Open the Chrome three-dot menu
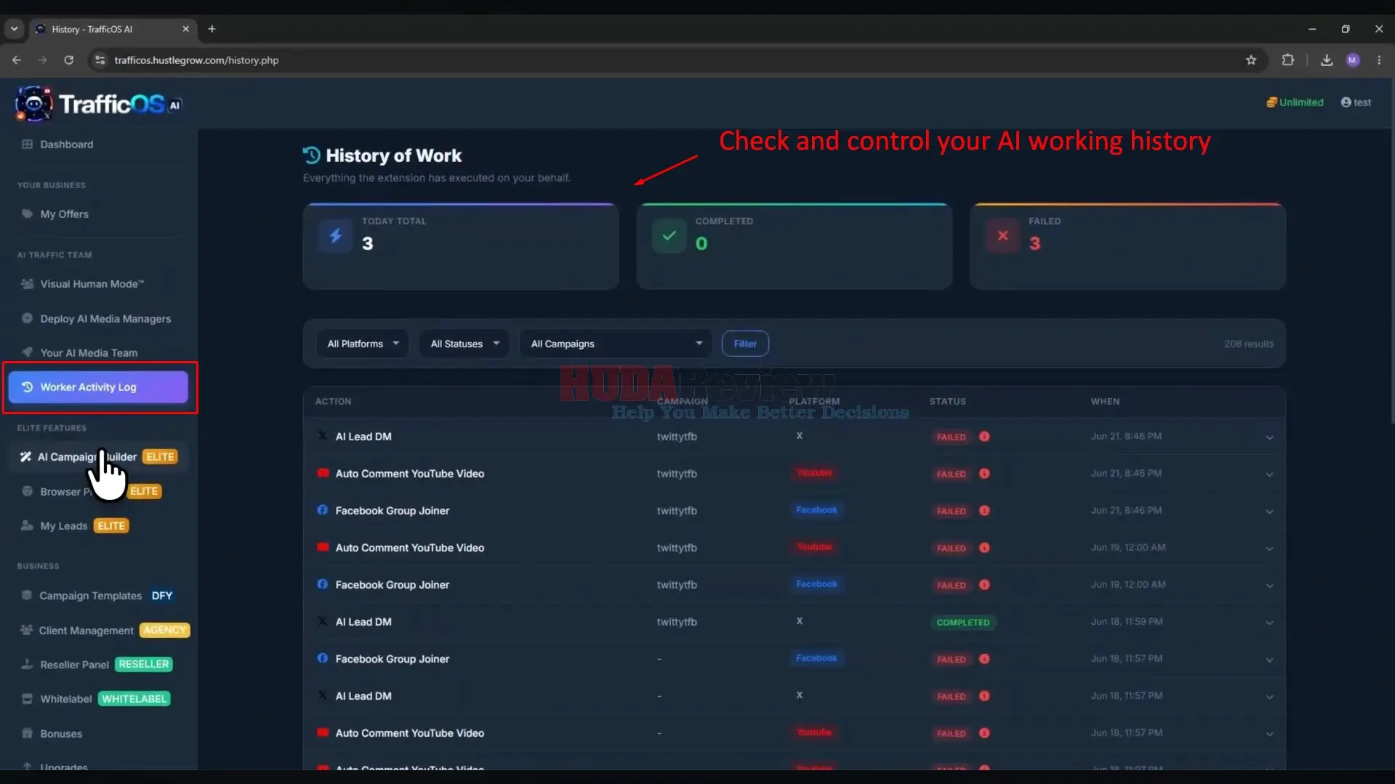 [x=1379, y=60]
